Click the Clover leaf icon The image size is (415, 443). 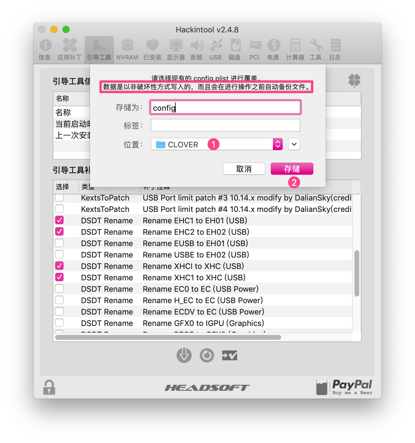(354, 81)
